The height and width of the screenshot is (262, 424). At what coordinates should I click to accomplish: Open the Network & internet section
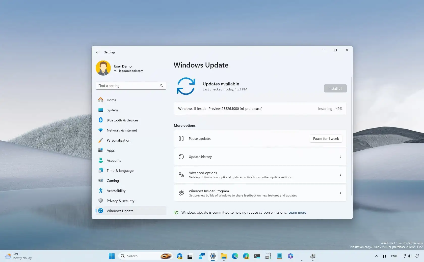pyautogui.click(x=122, y=130)
